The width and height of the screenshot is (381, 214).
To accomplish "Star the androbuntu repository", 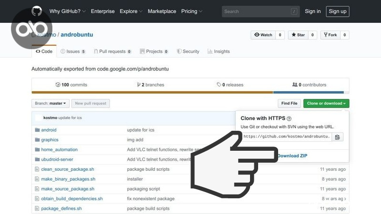I will click(298, 35).
